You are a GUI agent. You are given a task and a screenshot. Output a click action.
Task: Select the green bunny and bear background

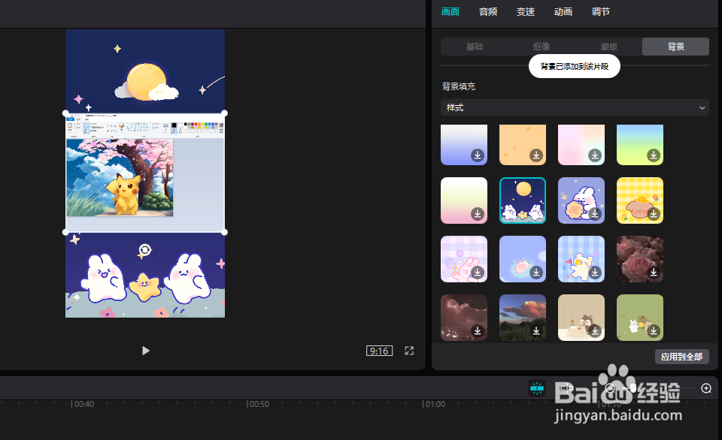point(640,318)
